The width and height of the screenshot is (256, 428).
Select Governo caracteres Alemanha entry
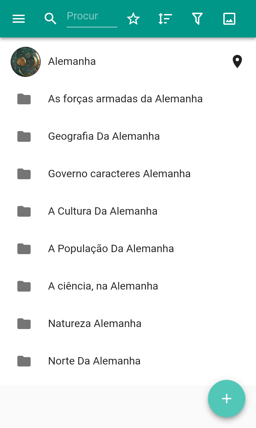coord(119,174)
